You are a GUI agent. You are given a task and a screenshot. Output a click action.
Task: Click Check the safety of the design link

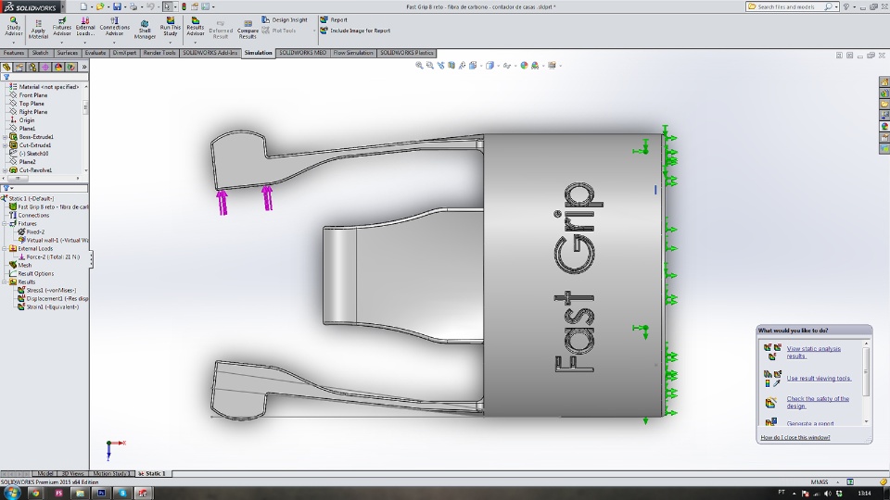[x=818, y=402]
